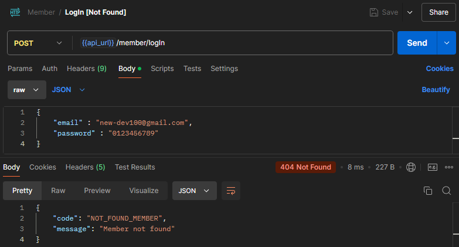Switch to the Auth tab
459x247 pixels.
(49, 69)
